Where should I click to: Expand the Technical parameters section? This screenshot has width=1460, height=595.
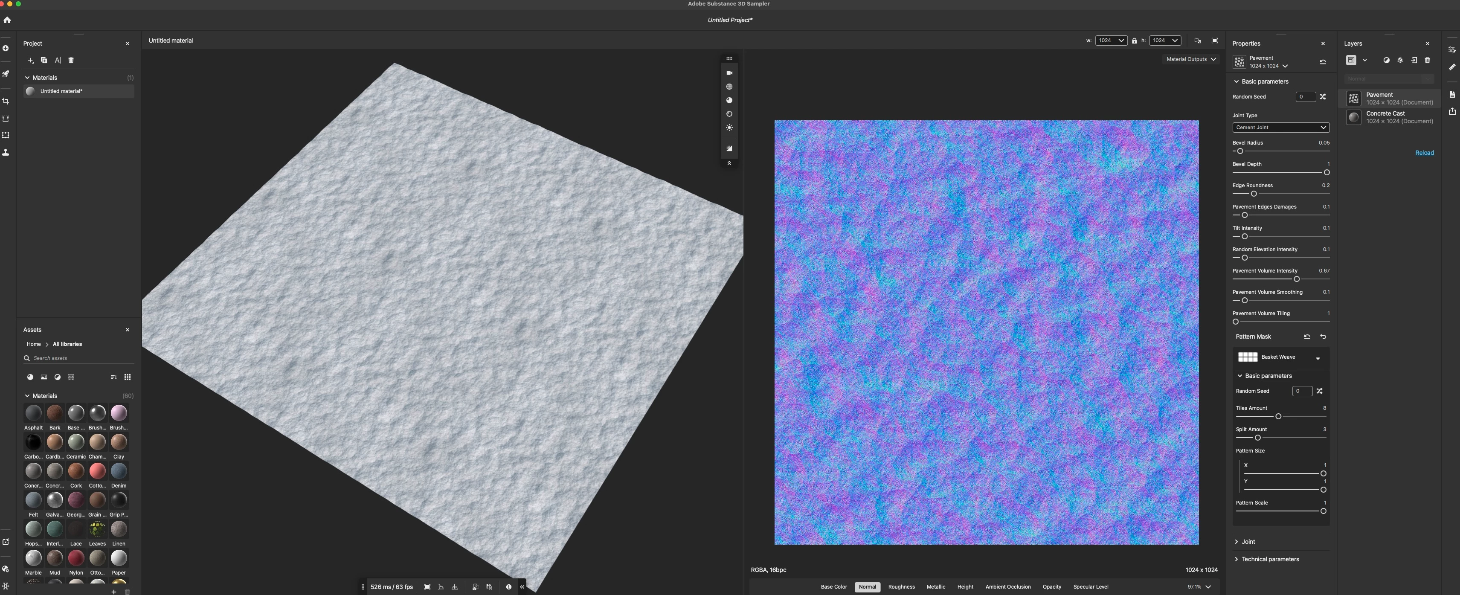(x=1270, y=559)
